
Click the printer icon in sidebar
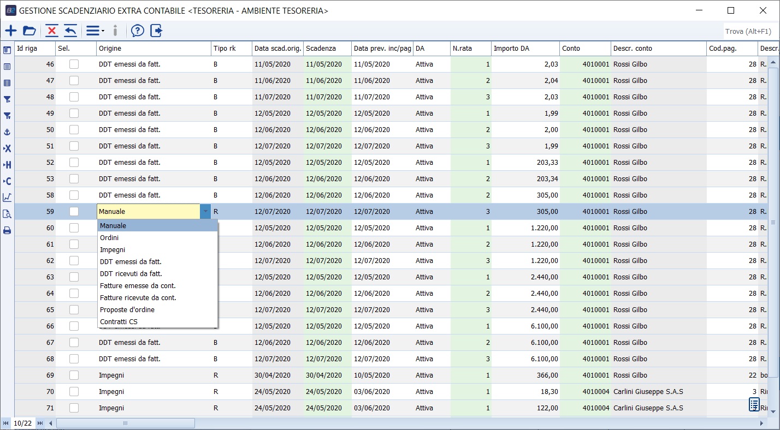(7, 230)
